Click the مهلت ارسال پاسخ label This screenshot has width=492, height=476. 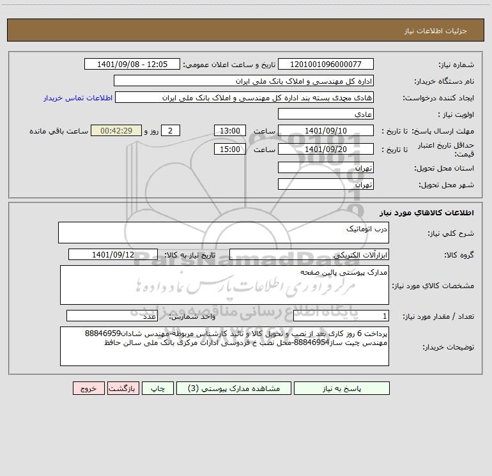[x=442, y=131]
